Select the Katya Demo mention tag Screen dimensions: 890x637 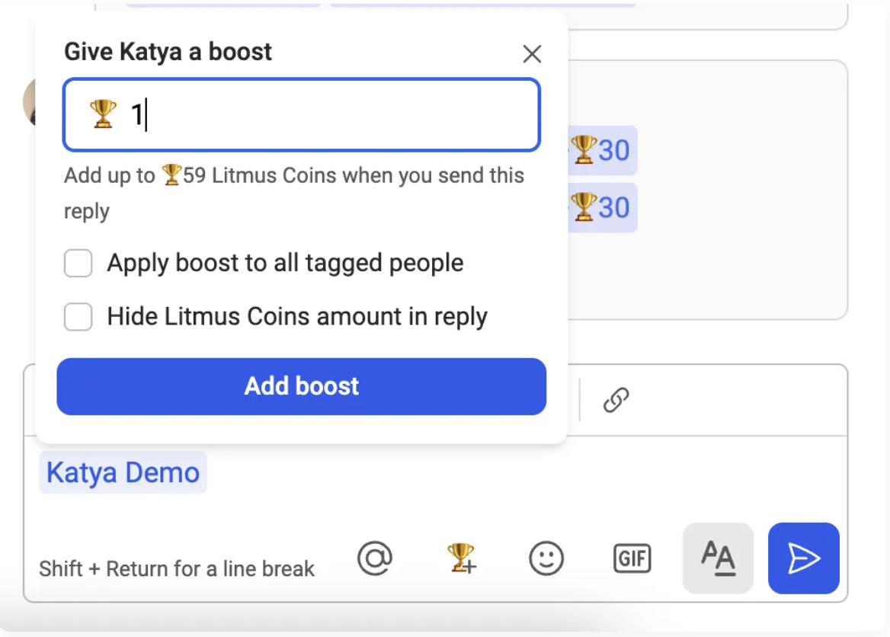click(123, 472)
